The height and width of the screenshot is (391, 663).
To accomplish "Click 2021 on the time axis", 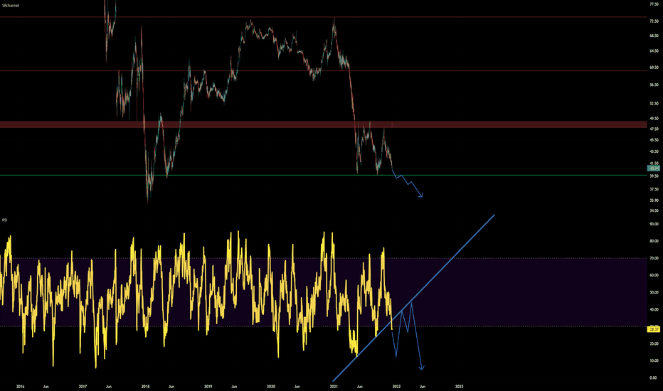I will point(334,386).
